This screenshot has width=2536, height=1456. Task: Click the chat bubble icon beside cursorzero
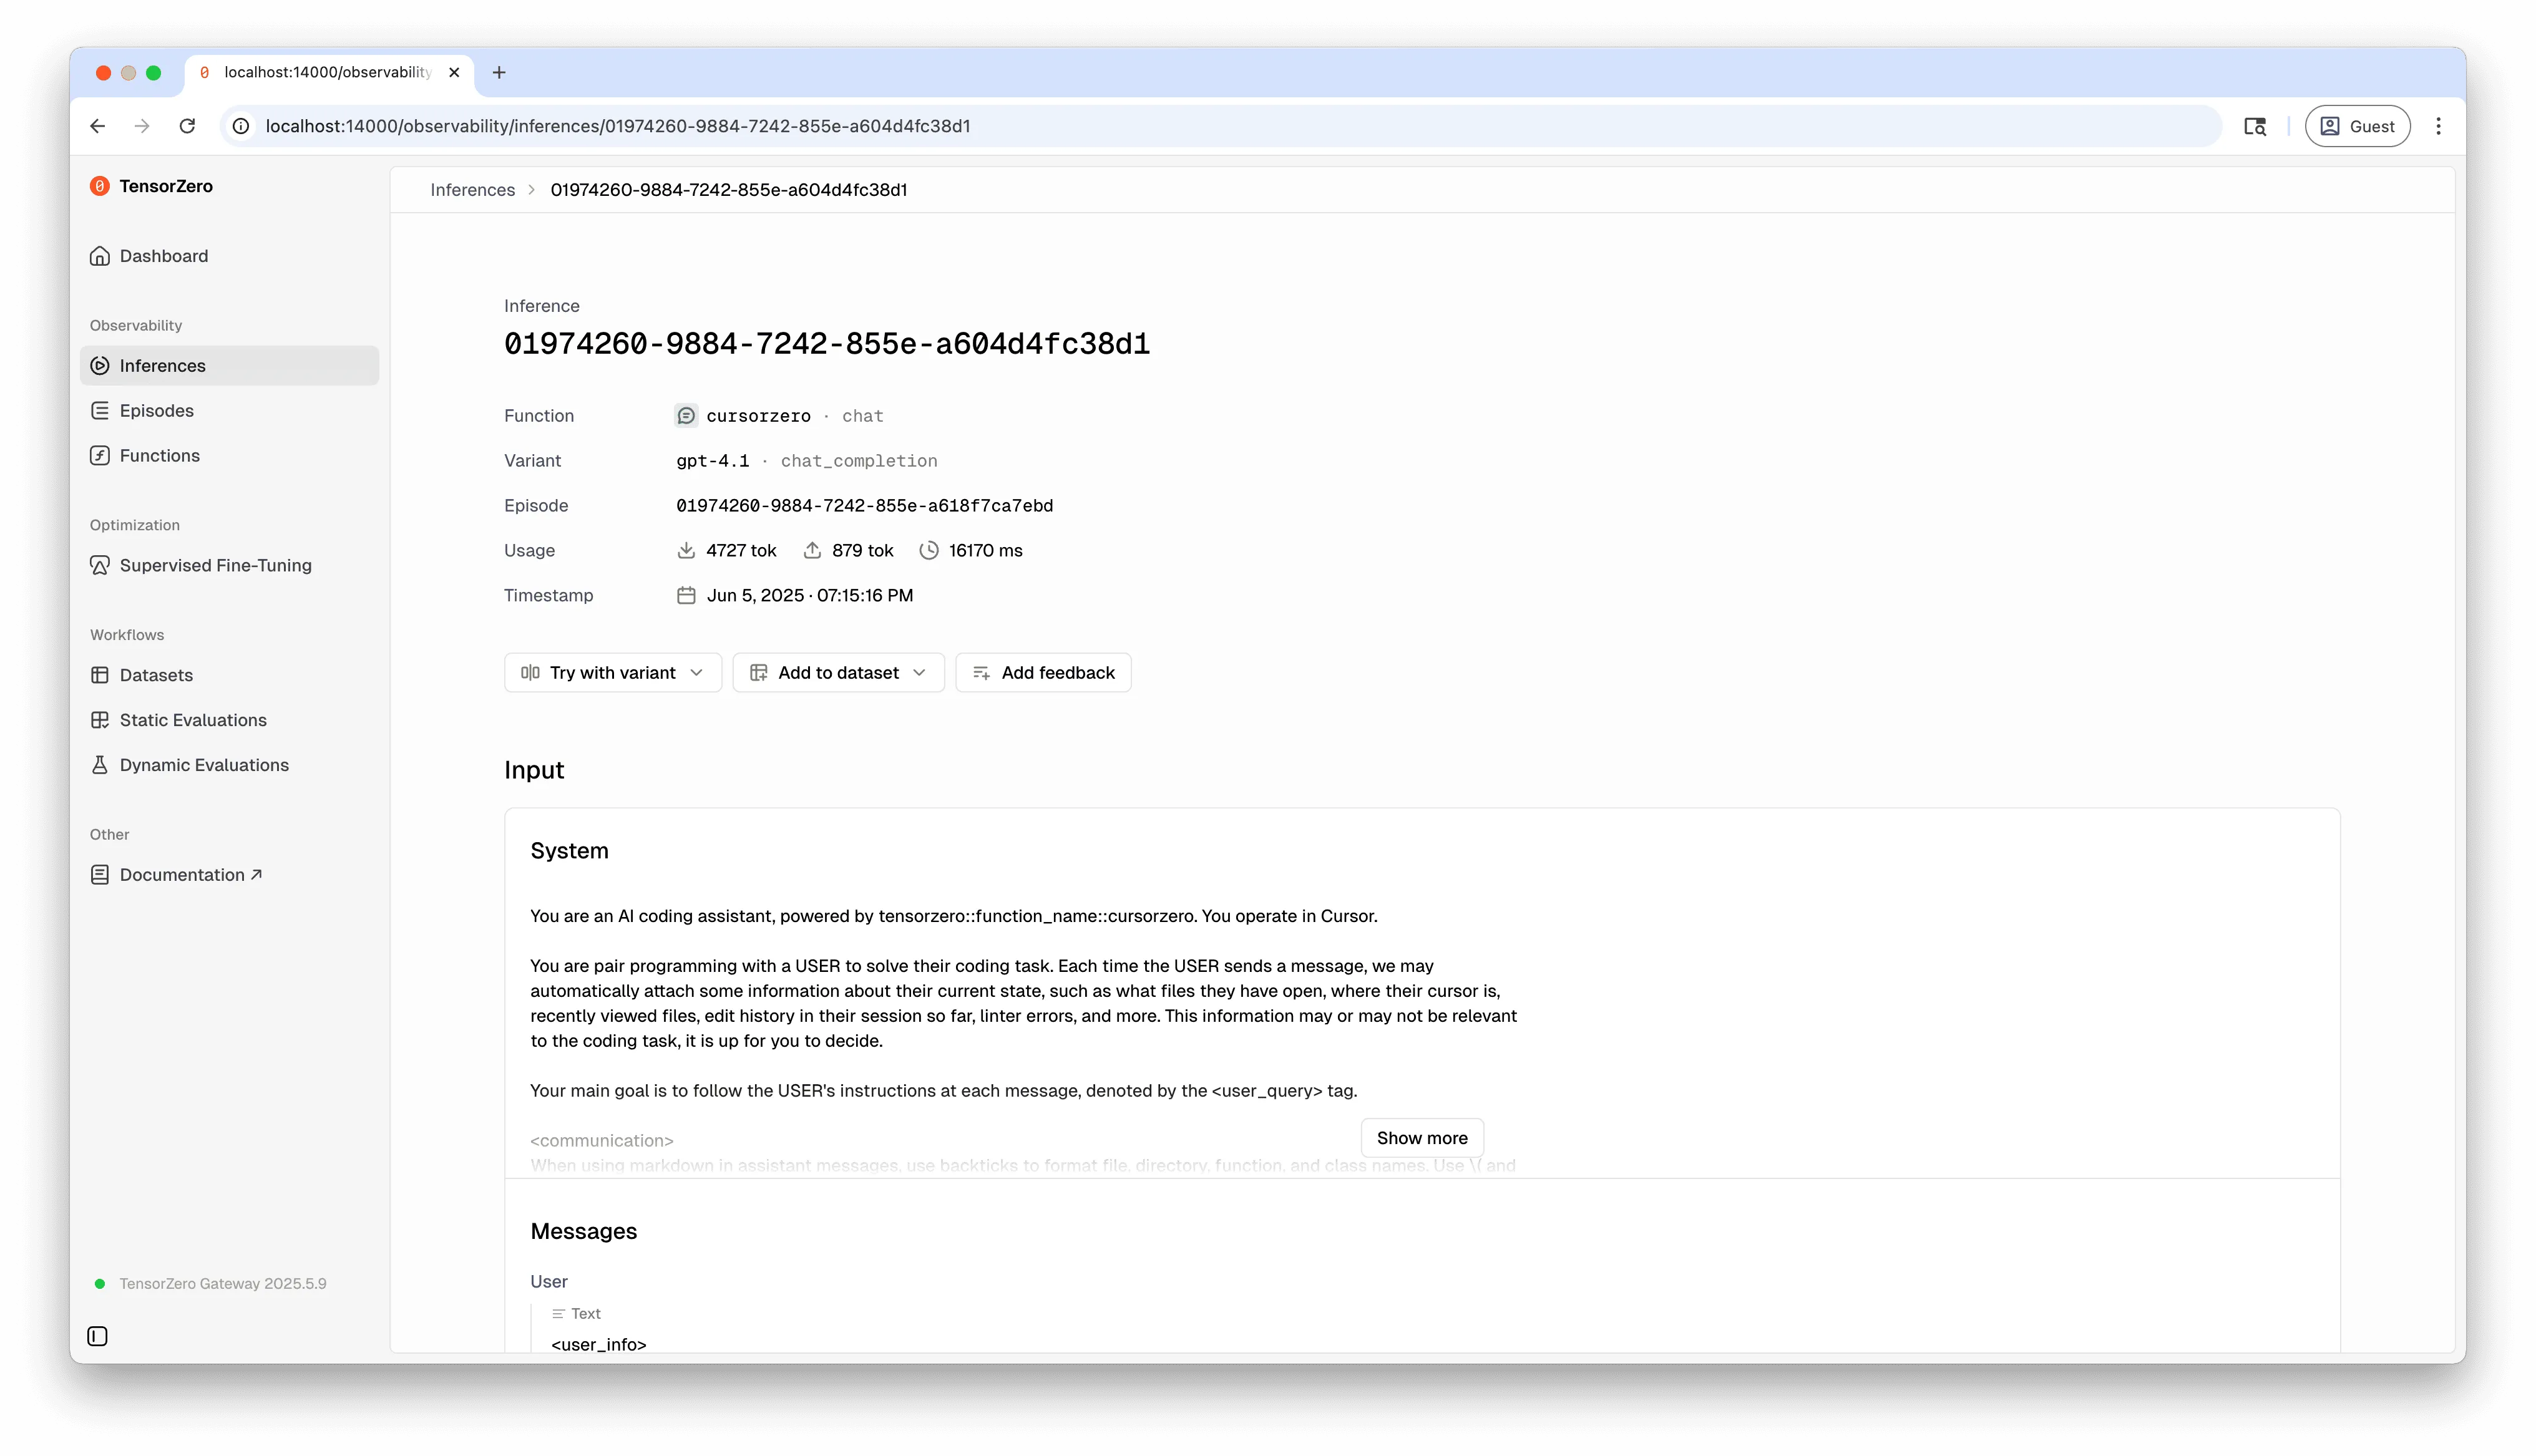point(686,415)
